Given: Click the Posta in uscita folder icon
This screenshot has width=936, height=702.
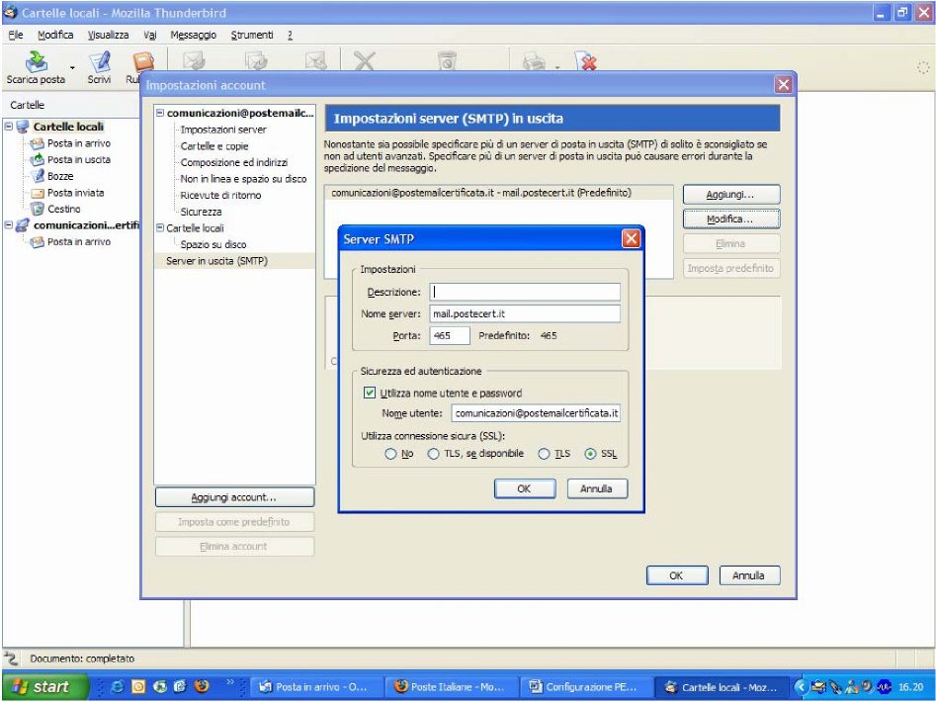Looking at the screenshot, I should [37, 159].
